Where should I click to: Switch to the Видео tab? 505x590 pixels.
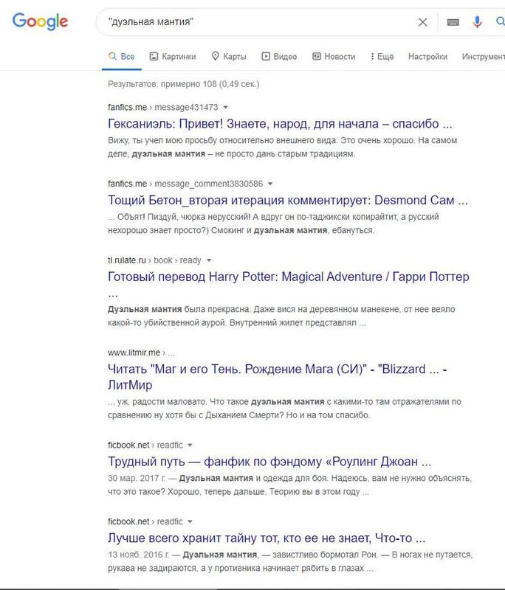pyautogui.click(x=279, y=57)
